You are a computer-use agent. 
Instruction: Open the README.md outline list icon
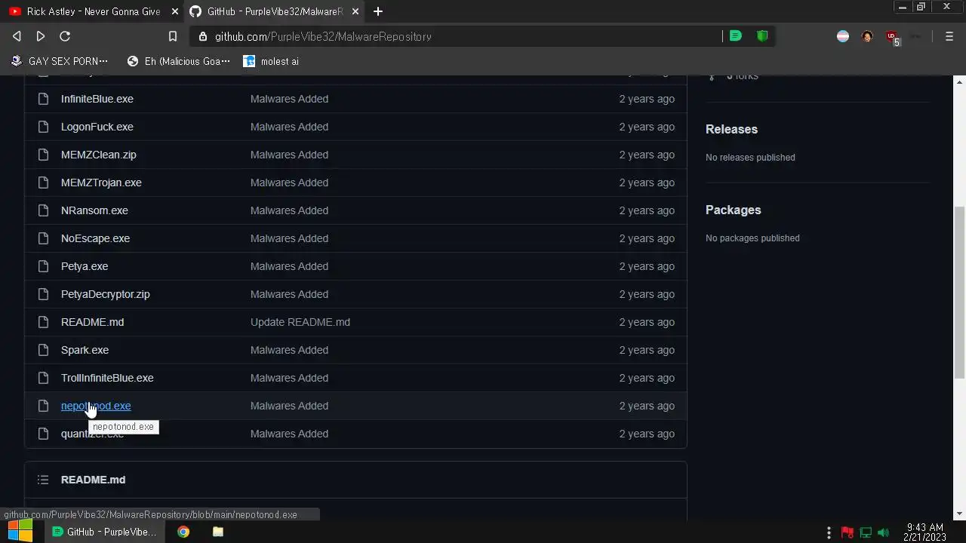coord(43,480)
